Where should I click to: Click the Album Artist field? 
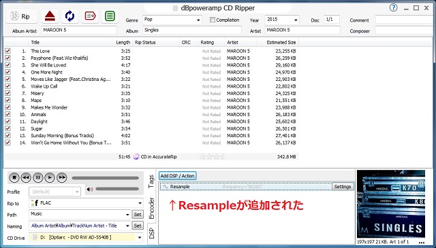click(x=79, y=31)
